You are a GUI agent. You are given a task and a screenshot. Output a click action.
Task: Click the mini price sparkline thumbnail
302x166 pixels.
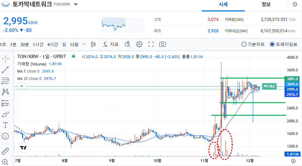coord(123,25)
